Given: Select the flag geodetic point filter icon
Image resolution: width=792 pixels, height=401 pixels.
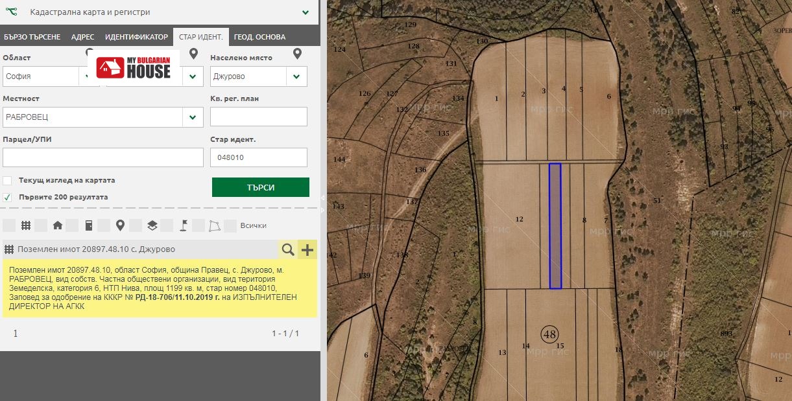Looking at the screenshot, I should point(184,225).
